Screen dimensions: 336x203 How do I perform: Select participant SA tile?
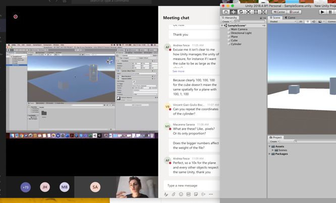[x=95, y=187]
